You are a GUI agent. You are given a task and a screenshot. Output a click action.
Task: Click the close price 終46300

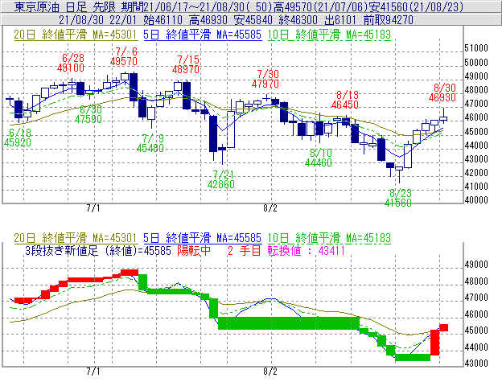tap(298, 20)
